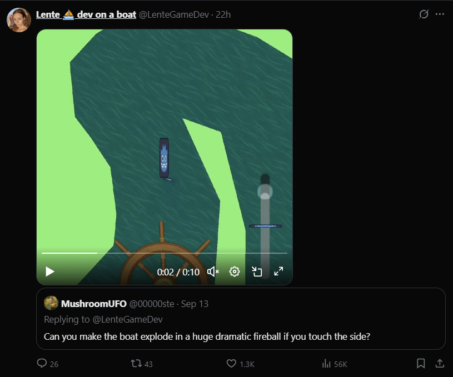
Task: Open the 22h post timestamp
Action: coord(223,14)
